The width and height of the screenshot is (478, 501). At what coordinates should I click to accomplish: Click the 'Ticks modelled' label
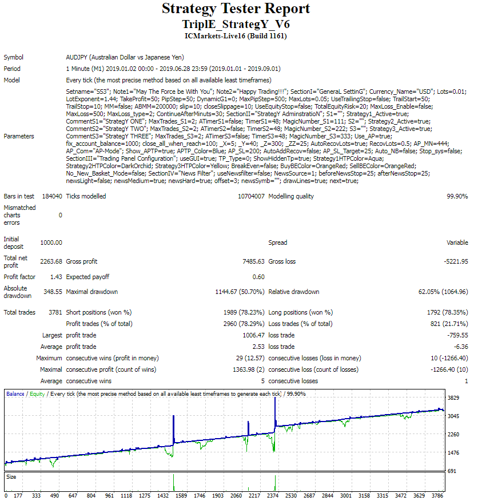click(86, 196)
